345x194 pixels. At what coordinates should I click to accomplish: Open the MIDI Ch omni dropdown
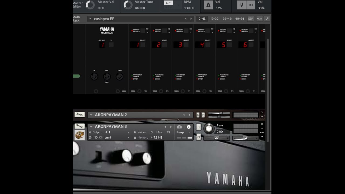(x=109, y=137)
